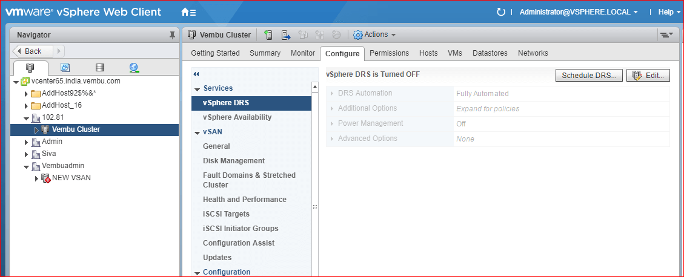Switch to the Summary tab
This screenshot has height=277, width=684.
pyautogui.click(x=265, y=53)
